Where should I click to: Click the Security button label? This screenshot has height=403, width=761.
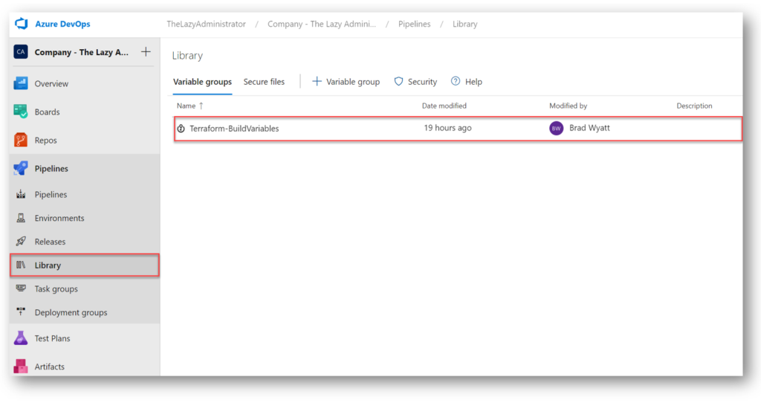422,82
